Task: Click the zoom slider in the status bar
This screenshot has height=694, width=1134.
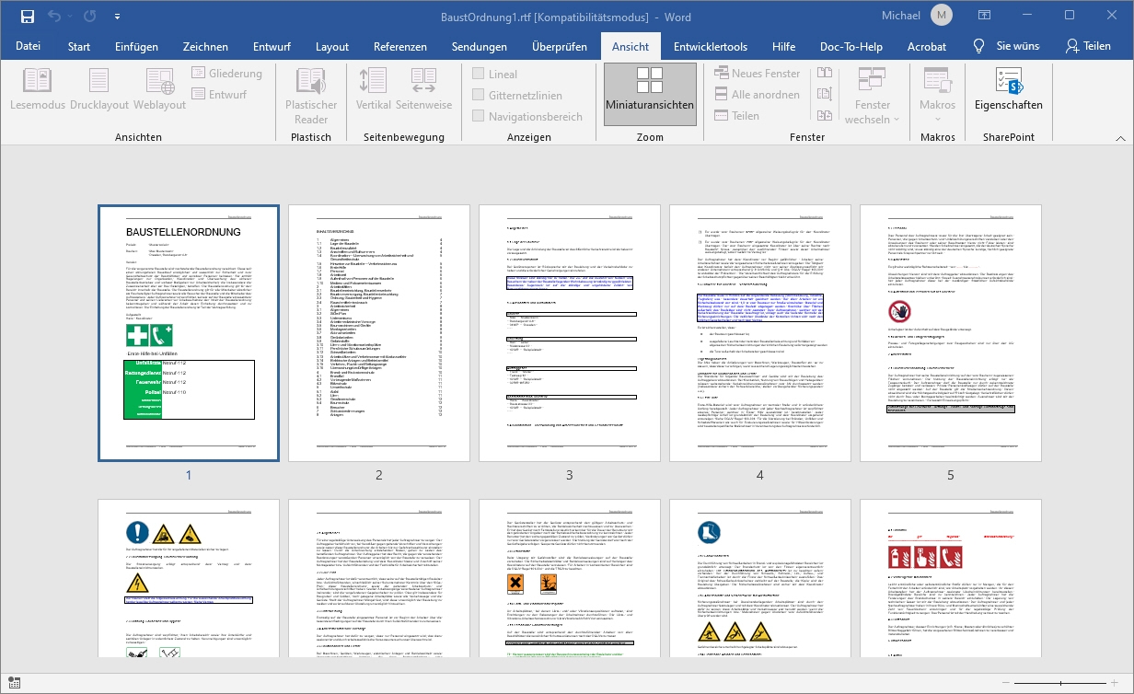Action: pyautogui.click(x=1061, y=683)
